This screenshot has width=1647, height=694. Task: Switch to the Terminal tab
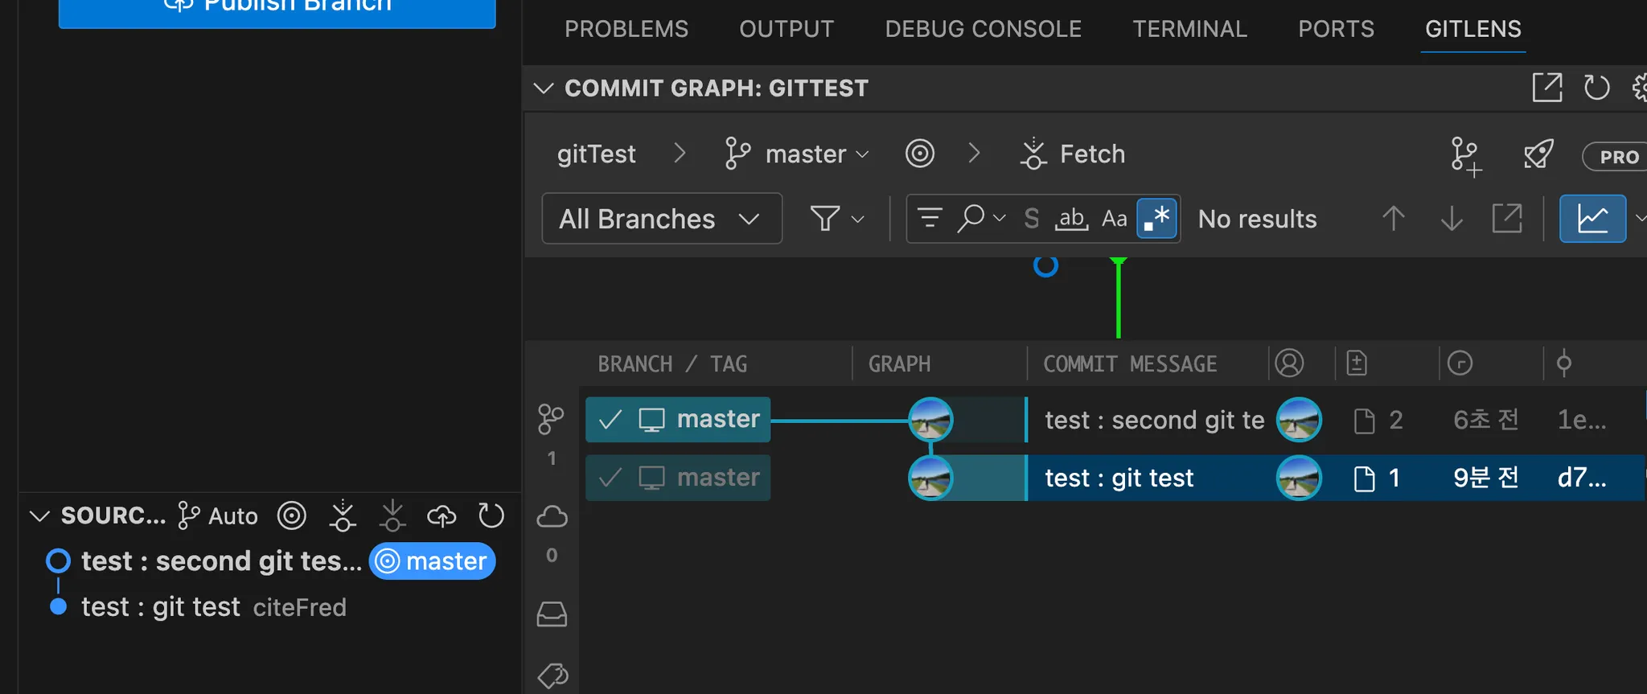[x=1189, y=29]
